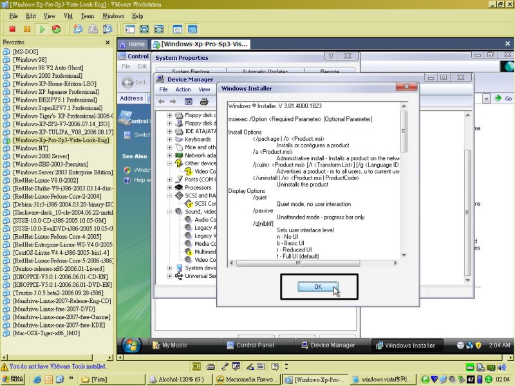Open the View menu in Device Manager
515x386 pixels.
[x=204, y=89]
